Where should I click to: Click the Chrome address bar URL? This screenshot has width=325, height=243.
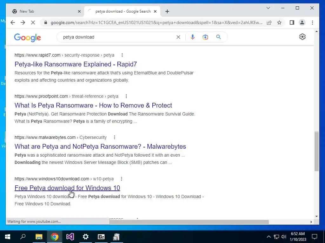point(156,22)
